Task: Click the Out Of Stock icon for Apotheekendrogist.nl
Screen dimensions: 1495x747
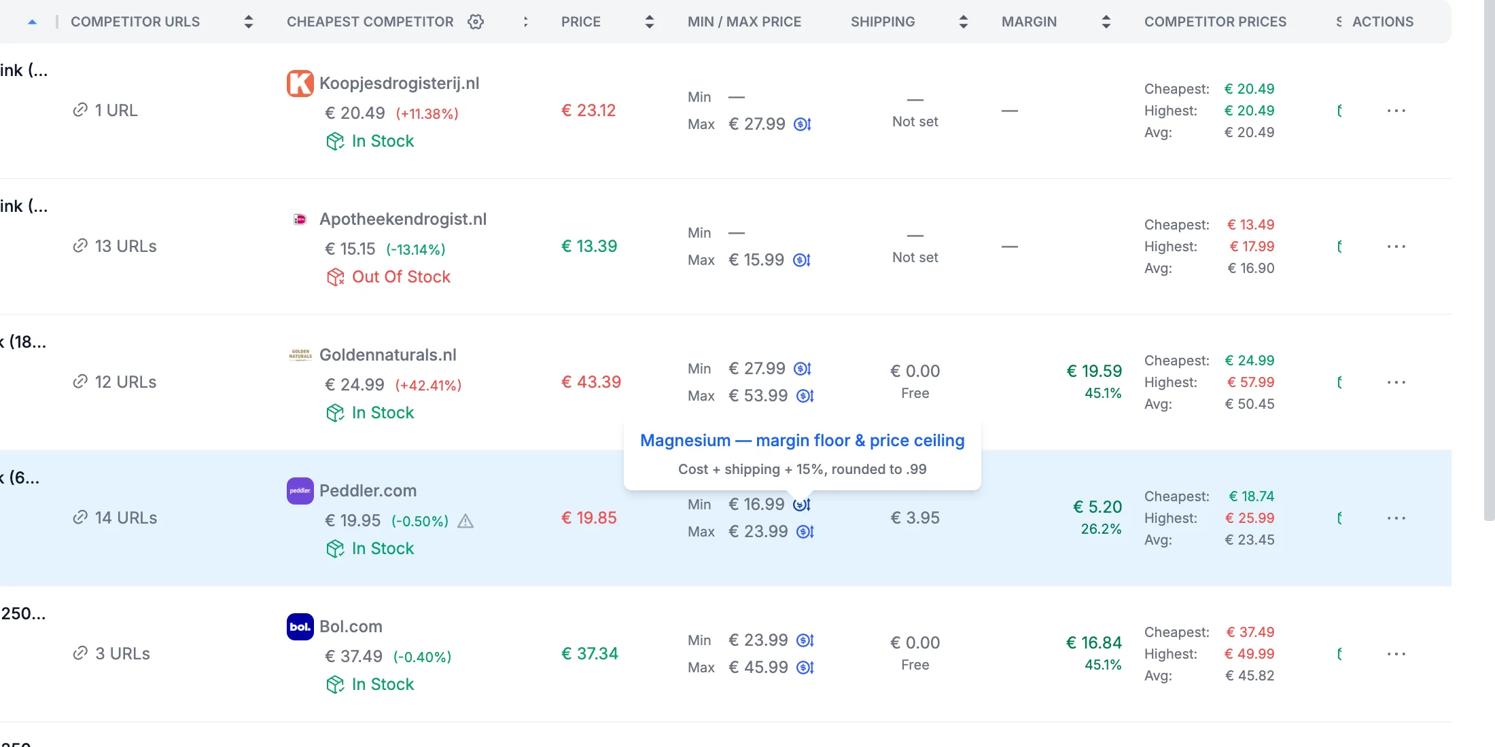Action: point(335,277)
